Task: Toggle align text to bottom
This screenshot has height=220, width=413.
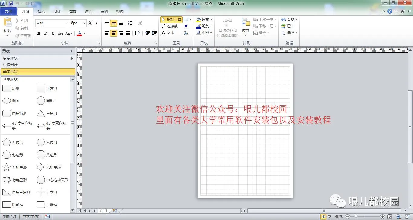Action: click(121, 23)
